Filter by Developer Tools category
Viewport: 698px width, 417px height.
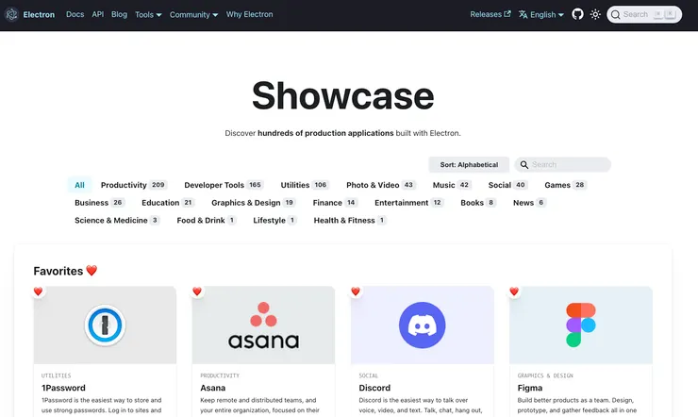click(224, 185)
